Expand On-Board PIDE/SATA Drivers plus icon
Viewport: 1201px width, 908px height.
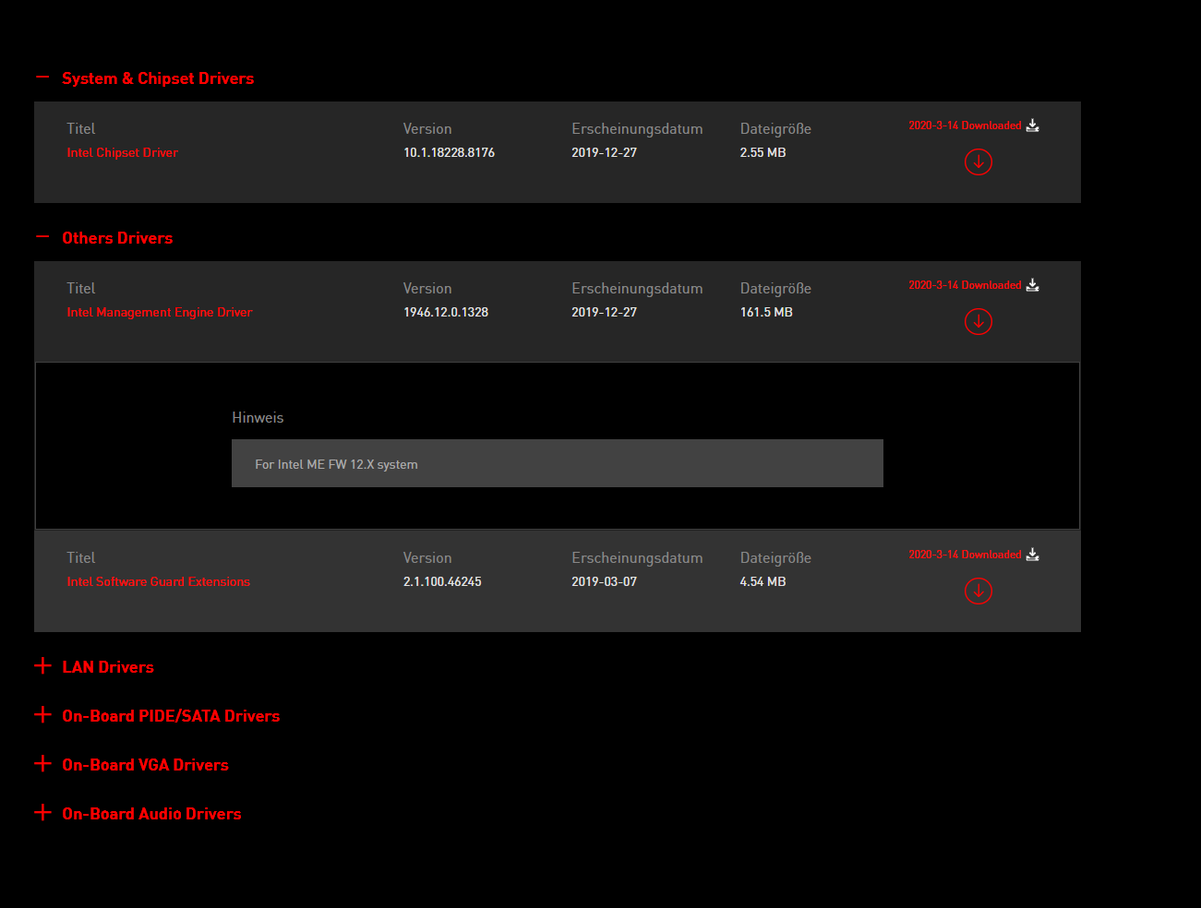coord(42,714)
